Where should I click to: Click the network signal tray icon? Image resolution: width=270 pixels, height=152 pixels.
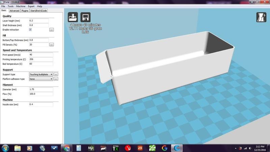click(245, 148)
